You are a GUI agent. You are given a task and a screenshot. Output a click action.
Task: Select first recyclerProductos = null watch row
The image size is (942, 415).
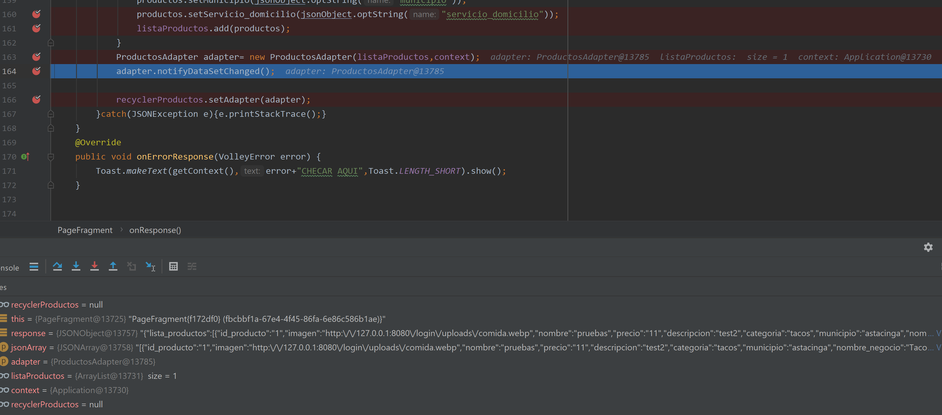coord(471,304)
